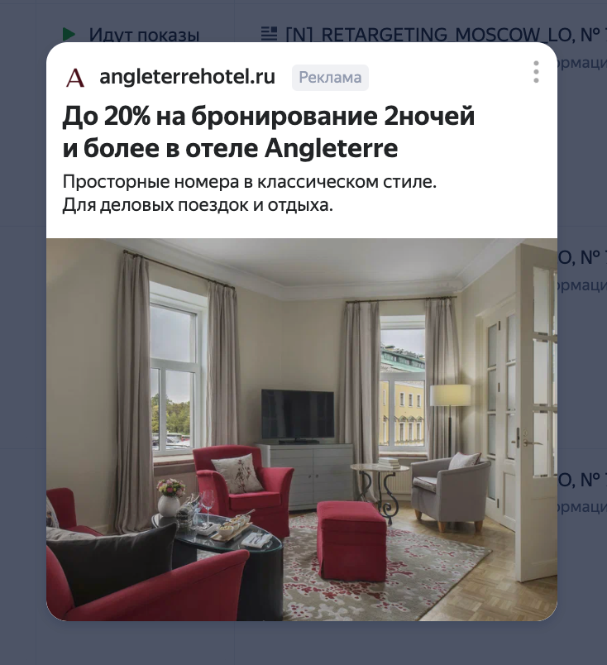Image resolution: width=607 pixels, height=665 pixels.
Task: Click the cut-off information link under RETARGETING_MOSCOW_LO
Action: pos(581,62)
